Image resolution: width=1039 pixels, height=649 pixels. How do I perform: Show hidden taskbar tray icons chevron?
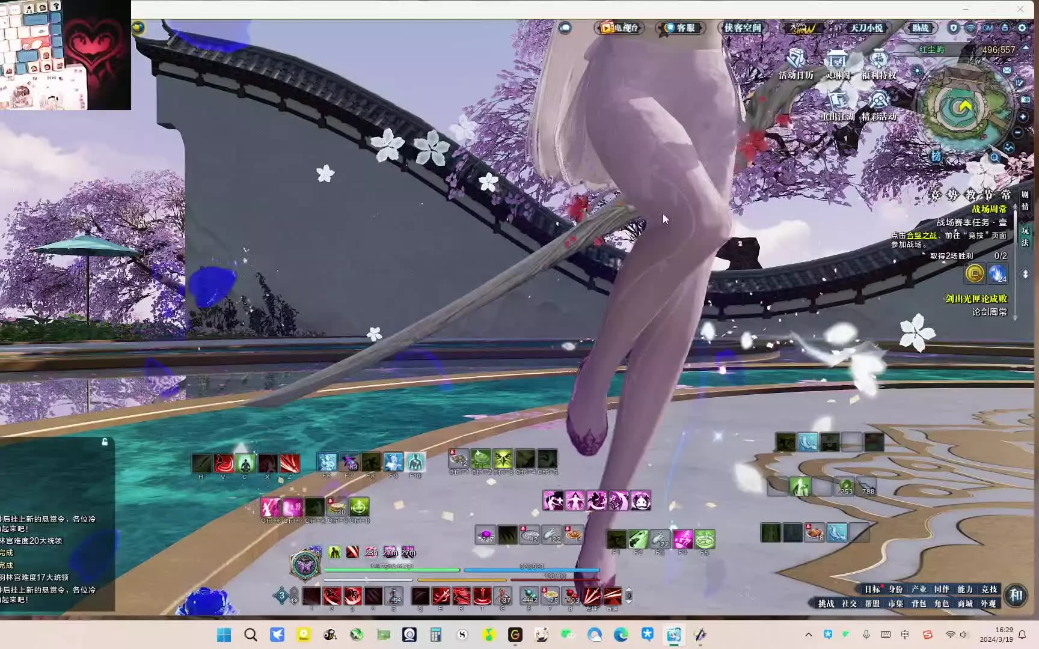(809, 635)
